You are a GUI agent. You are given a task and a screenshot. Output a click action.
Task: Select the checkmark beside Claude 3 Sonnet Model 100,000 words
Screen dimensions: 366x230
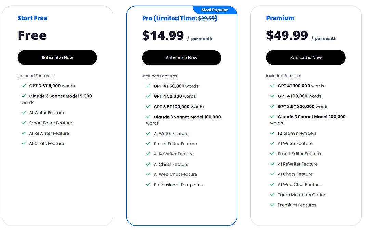click(148, 117)
